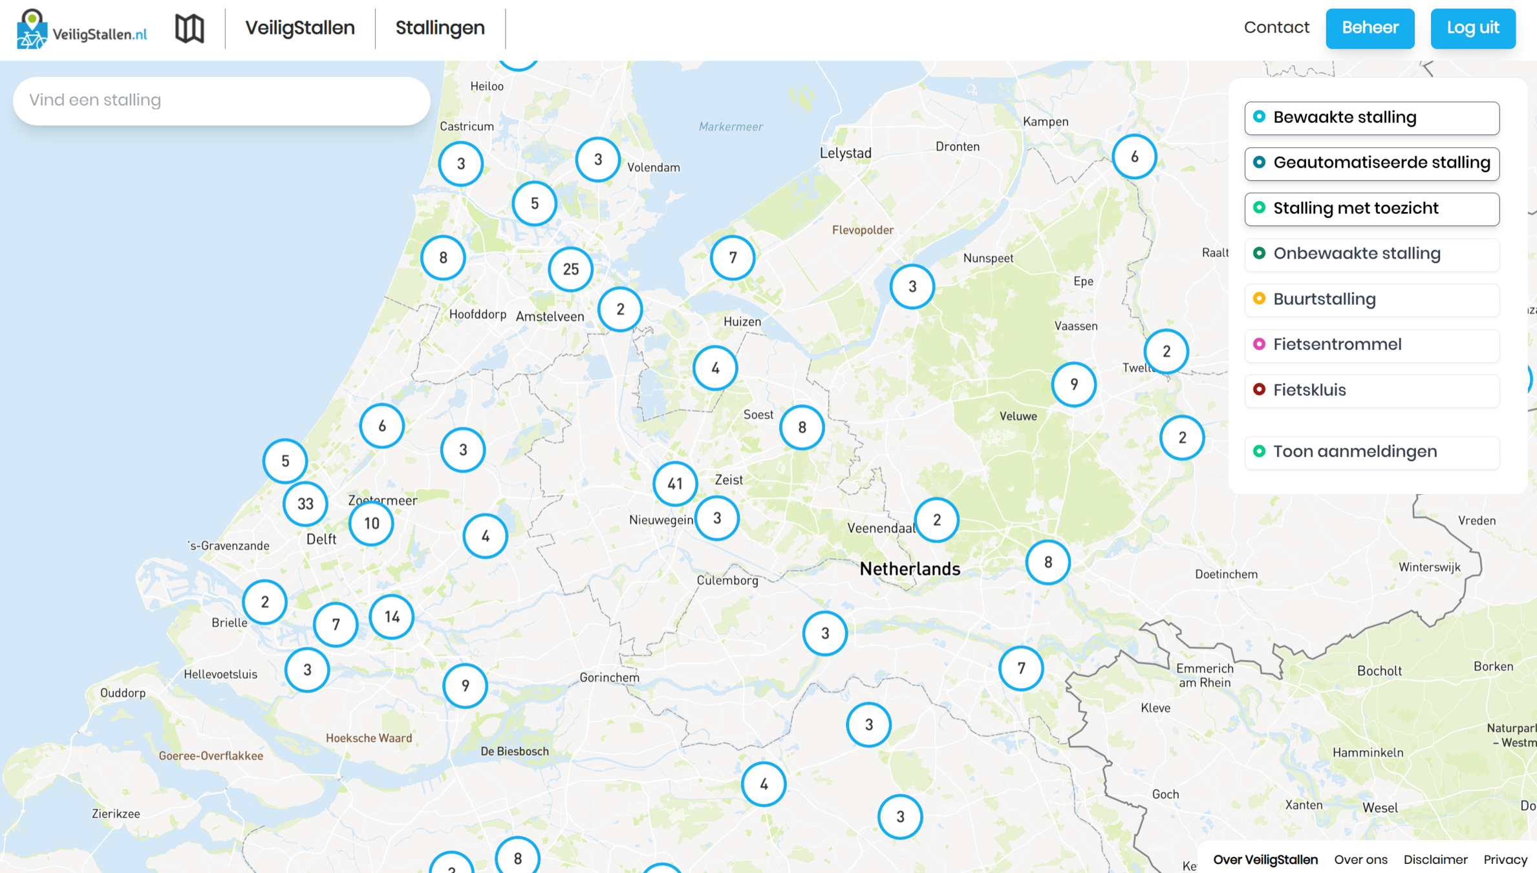1537x873 pixels.
Task: Open the map view icon
Action: pyautogui.click(x=189, y=28)
